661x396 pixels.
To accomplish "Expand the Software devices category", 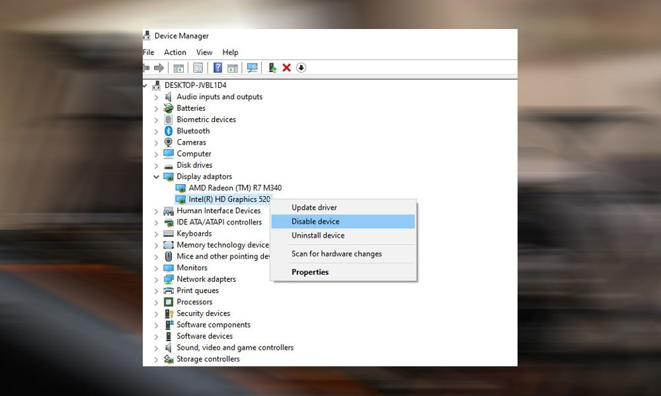I will (156, 337).
